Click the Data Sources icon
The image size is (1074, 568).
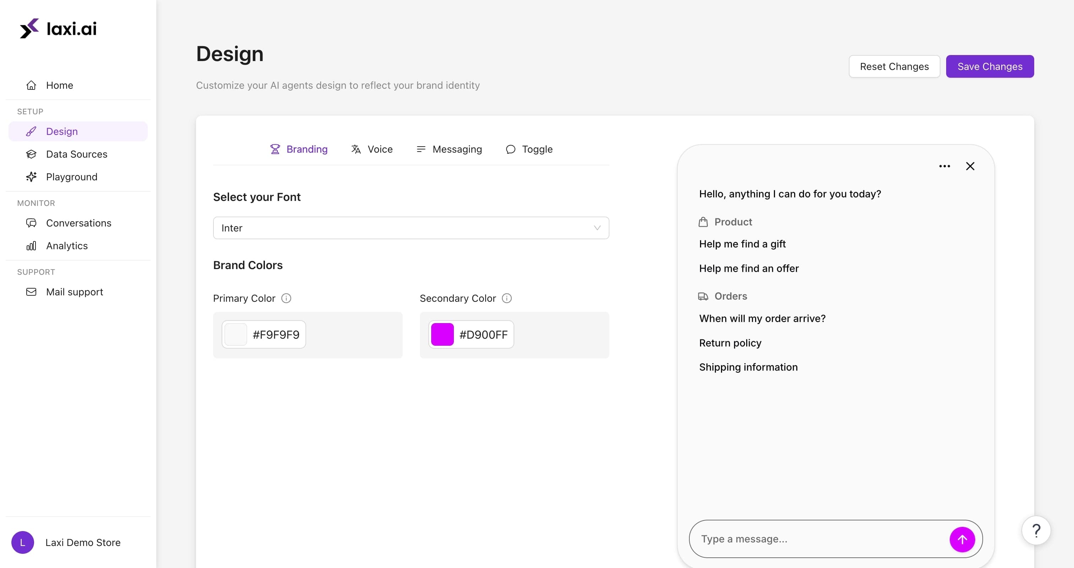[31, 154]
